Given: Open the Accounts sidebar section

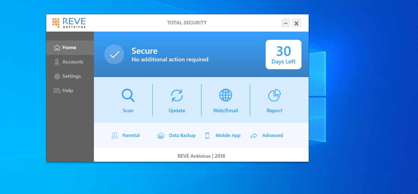Looking at the screenshot, I should 70,62.
